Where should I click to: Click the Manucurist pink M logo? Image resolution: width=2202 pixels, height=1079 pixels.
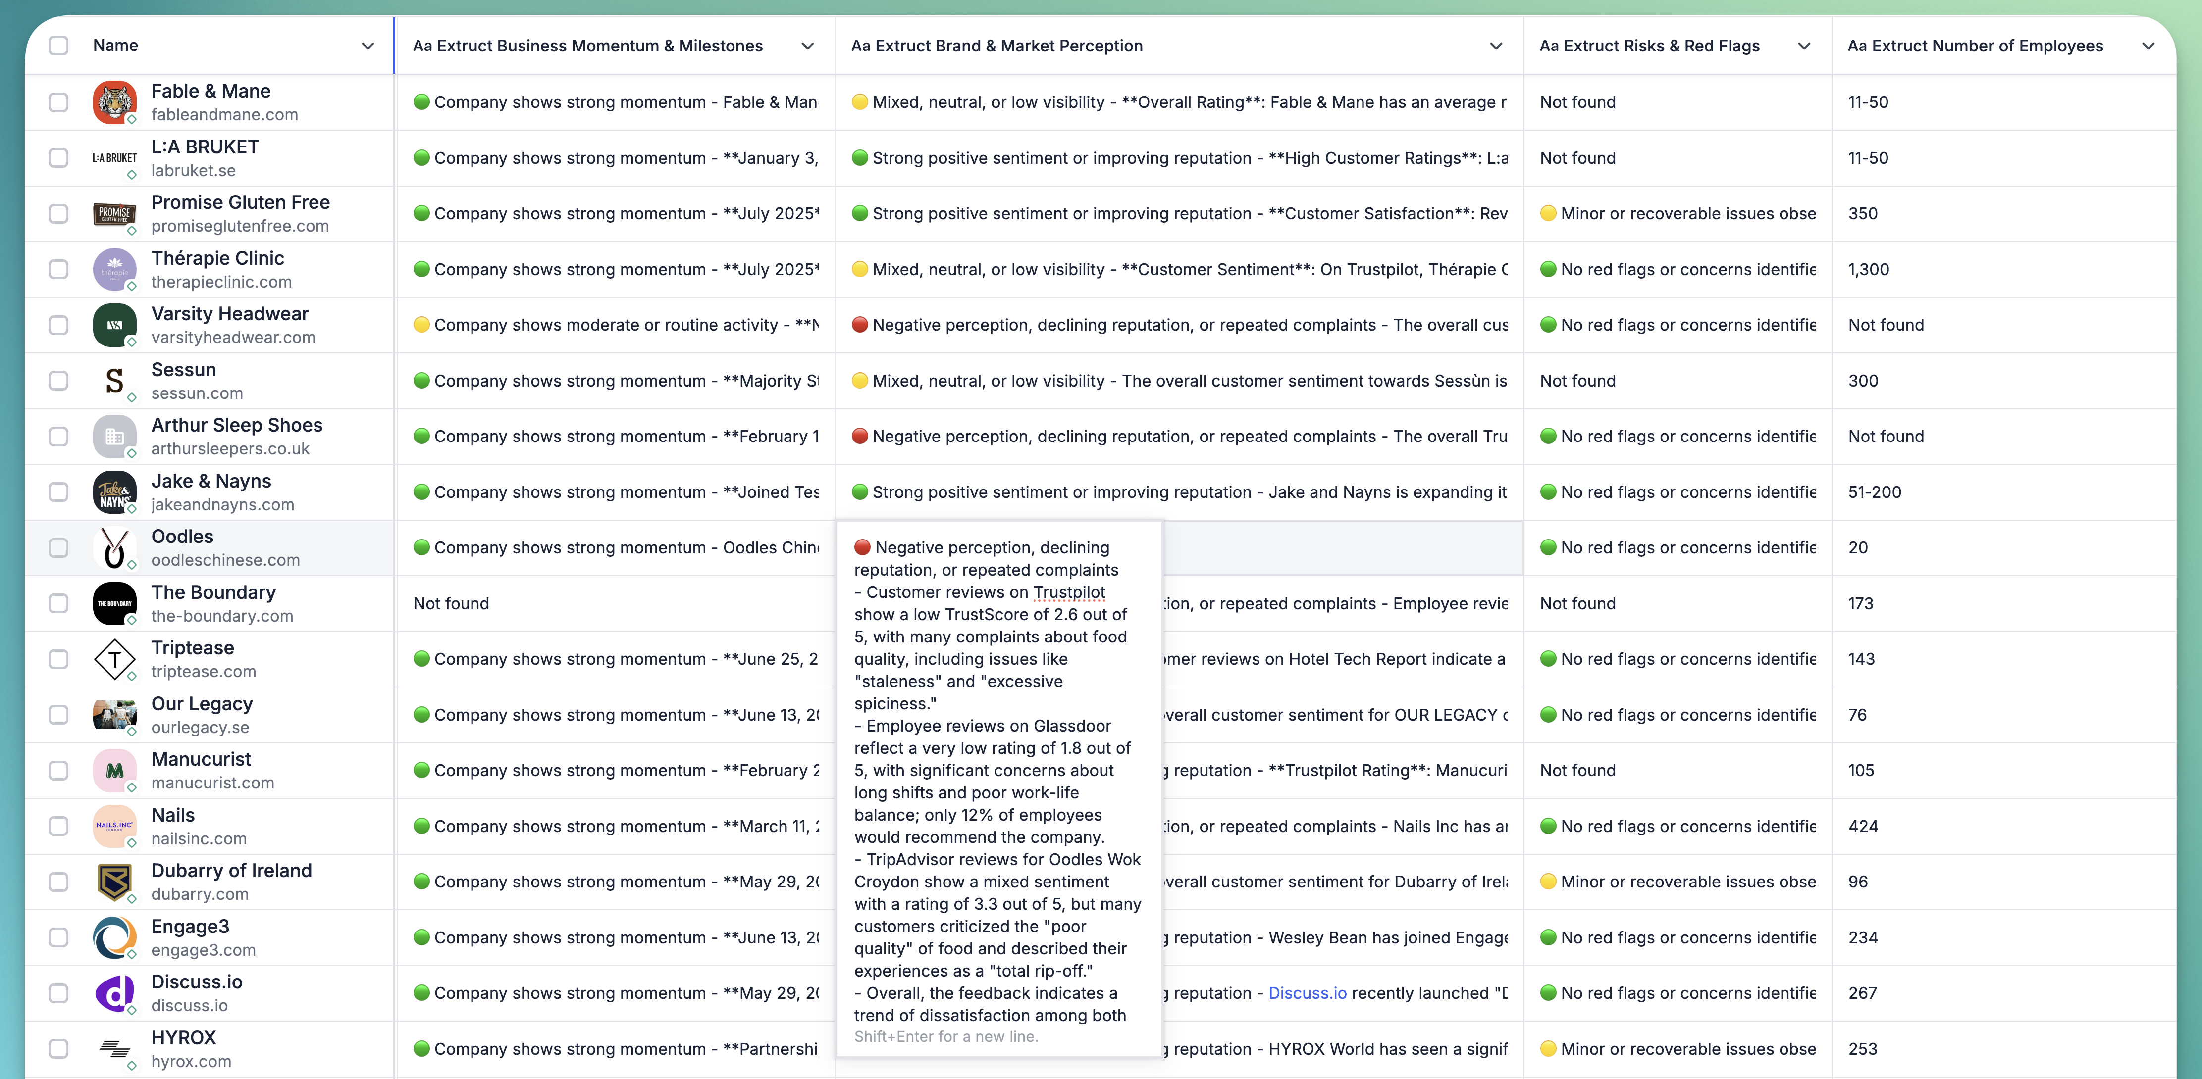point(114,771)
